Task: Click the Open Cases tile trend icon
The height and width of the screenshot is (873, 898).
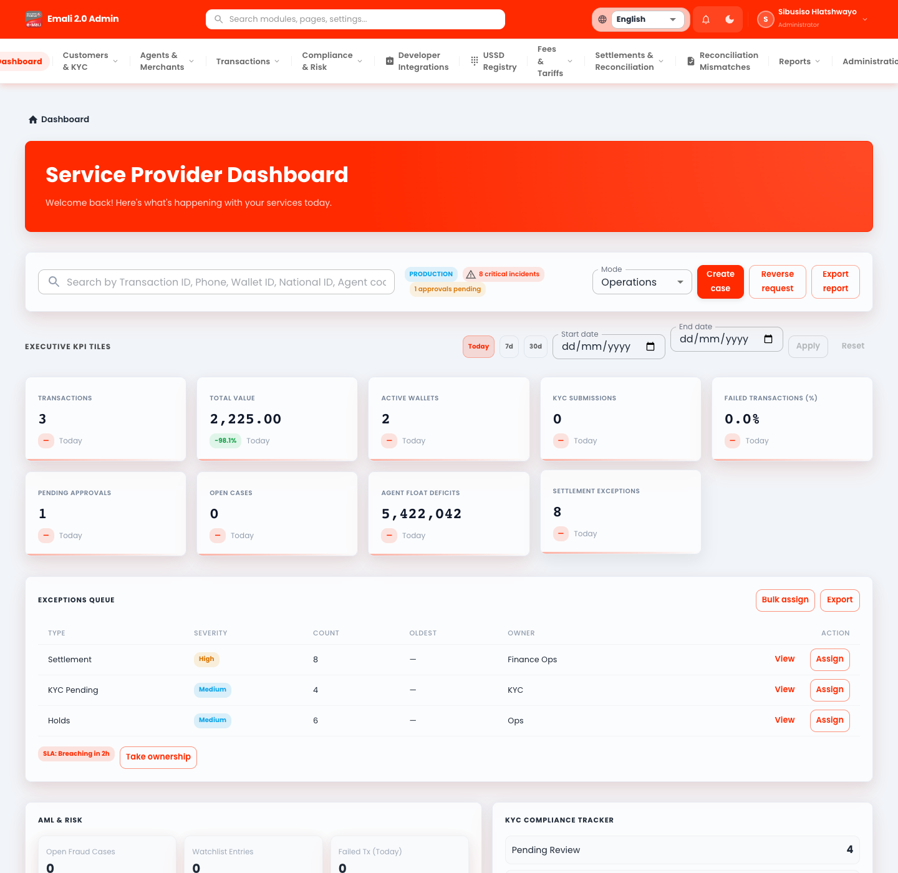Action: coord(218,536)
